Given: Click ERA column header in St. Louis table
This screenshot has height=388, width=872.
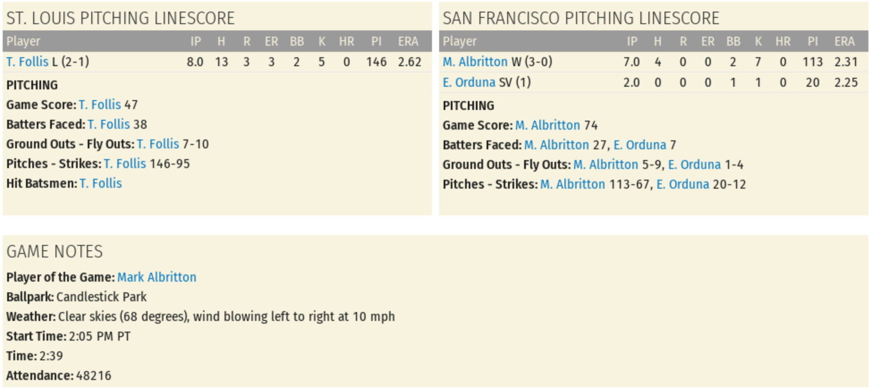Looking at the screenshot, I should [408, 42].
